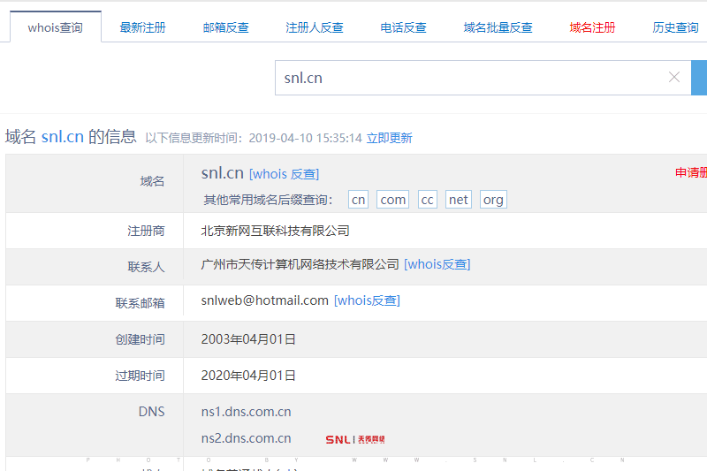Viewport: 707px width, 471px height.
Task: Go to the 注册人反查 tab
Action: click(315, 27)
